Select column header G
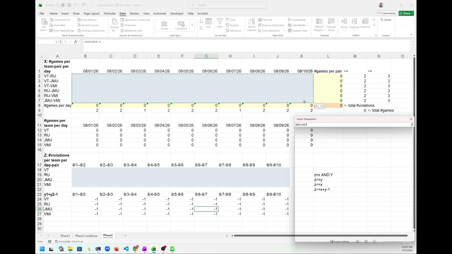452x254 pixels. coord(206,56)
